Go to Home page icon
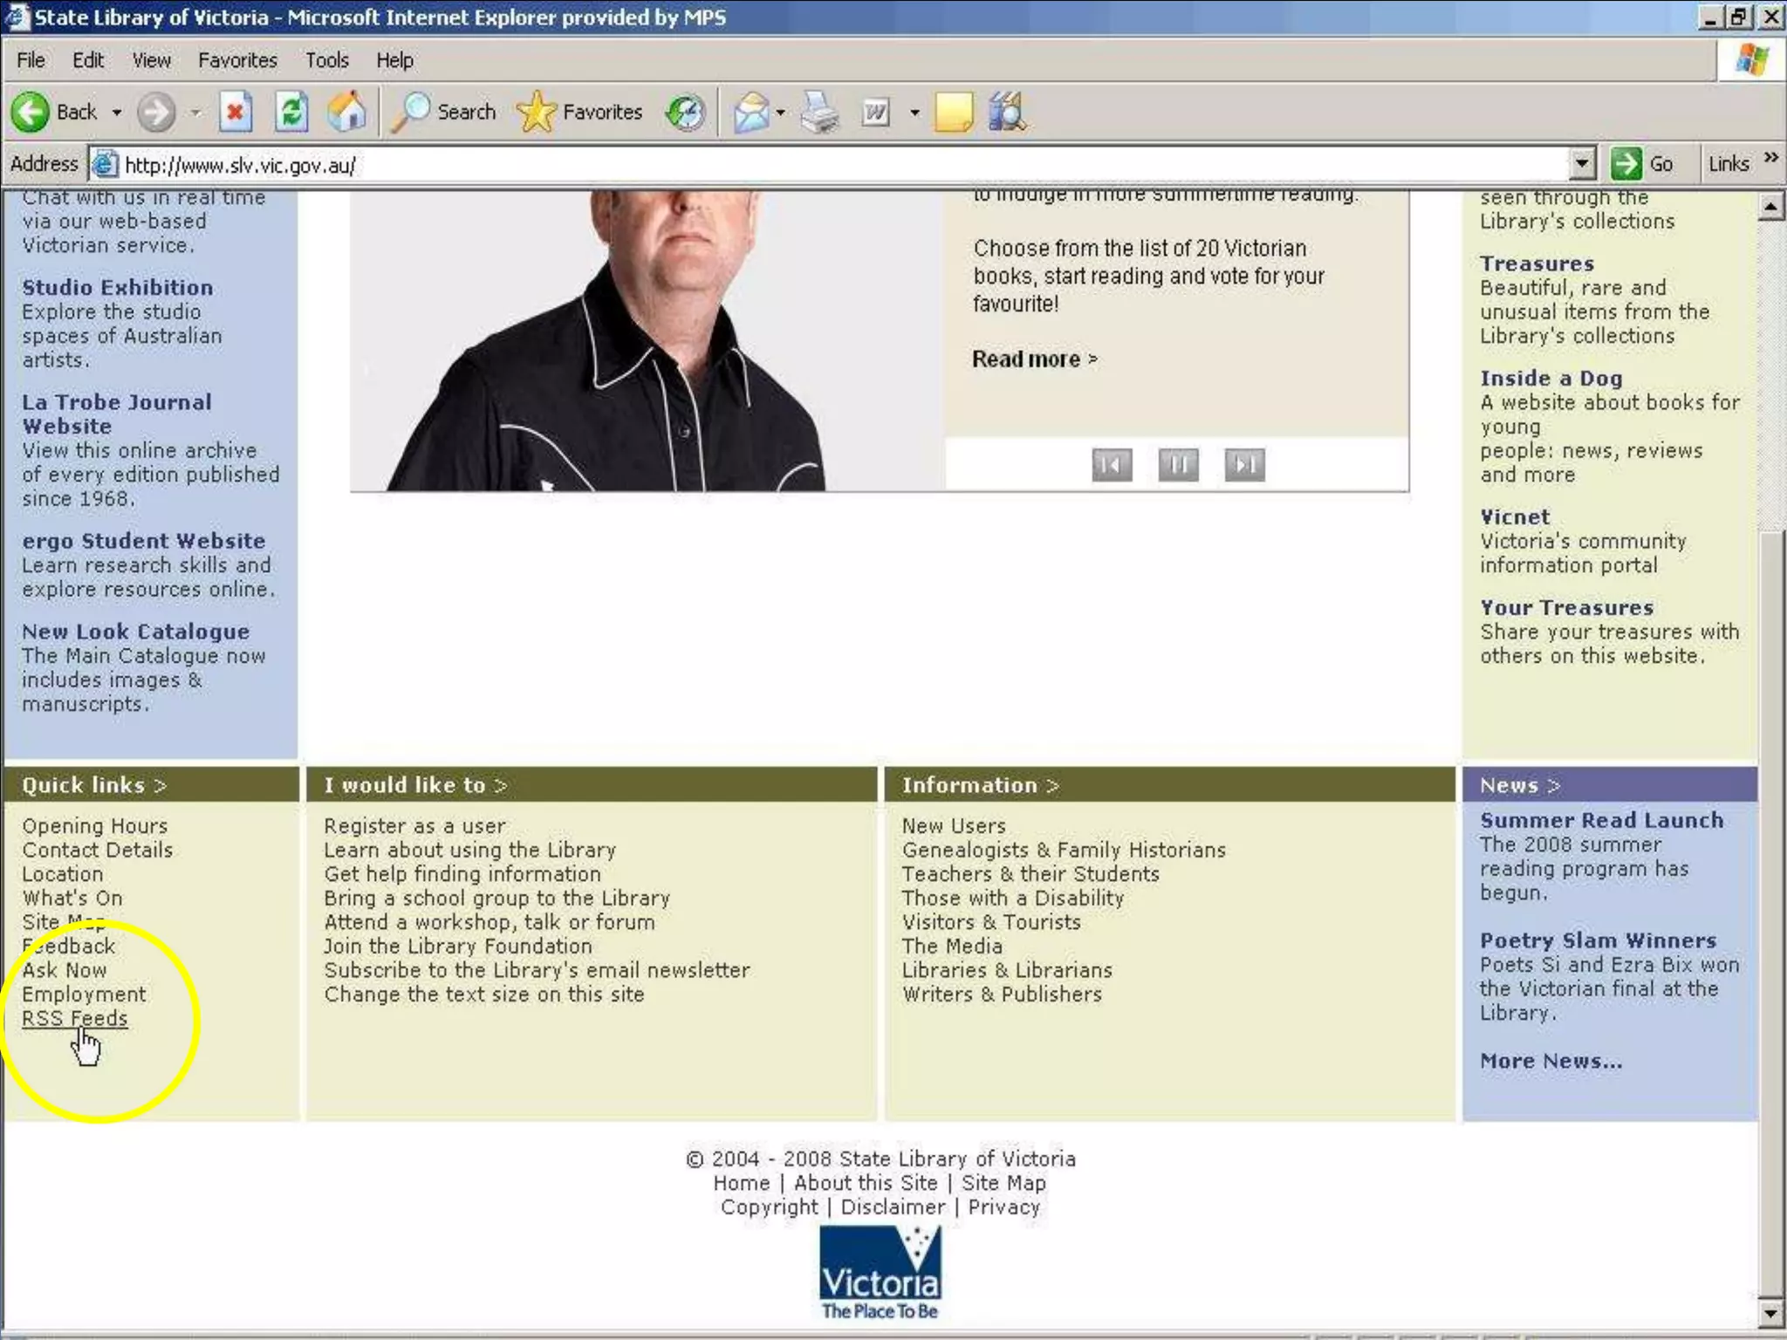The image size is (1787, 1340). click(x=346, y=113)
